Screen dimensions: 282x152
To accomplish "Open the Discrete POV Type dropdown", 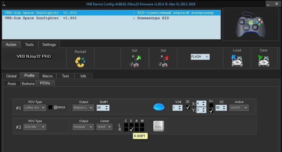I will coord(35,127).
